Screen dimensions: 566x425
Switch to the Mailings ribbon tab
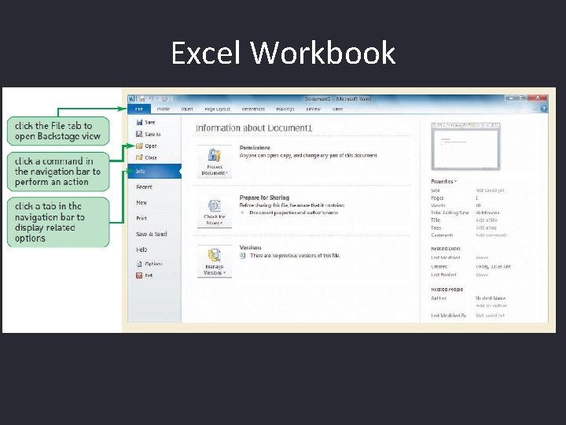coord(285,109)
